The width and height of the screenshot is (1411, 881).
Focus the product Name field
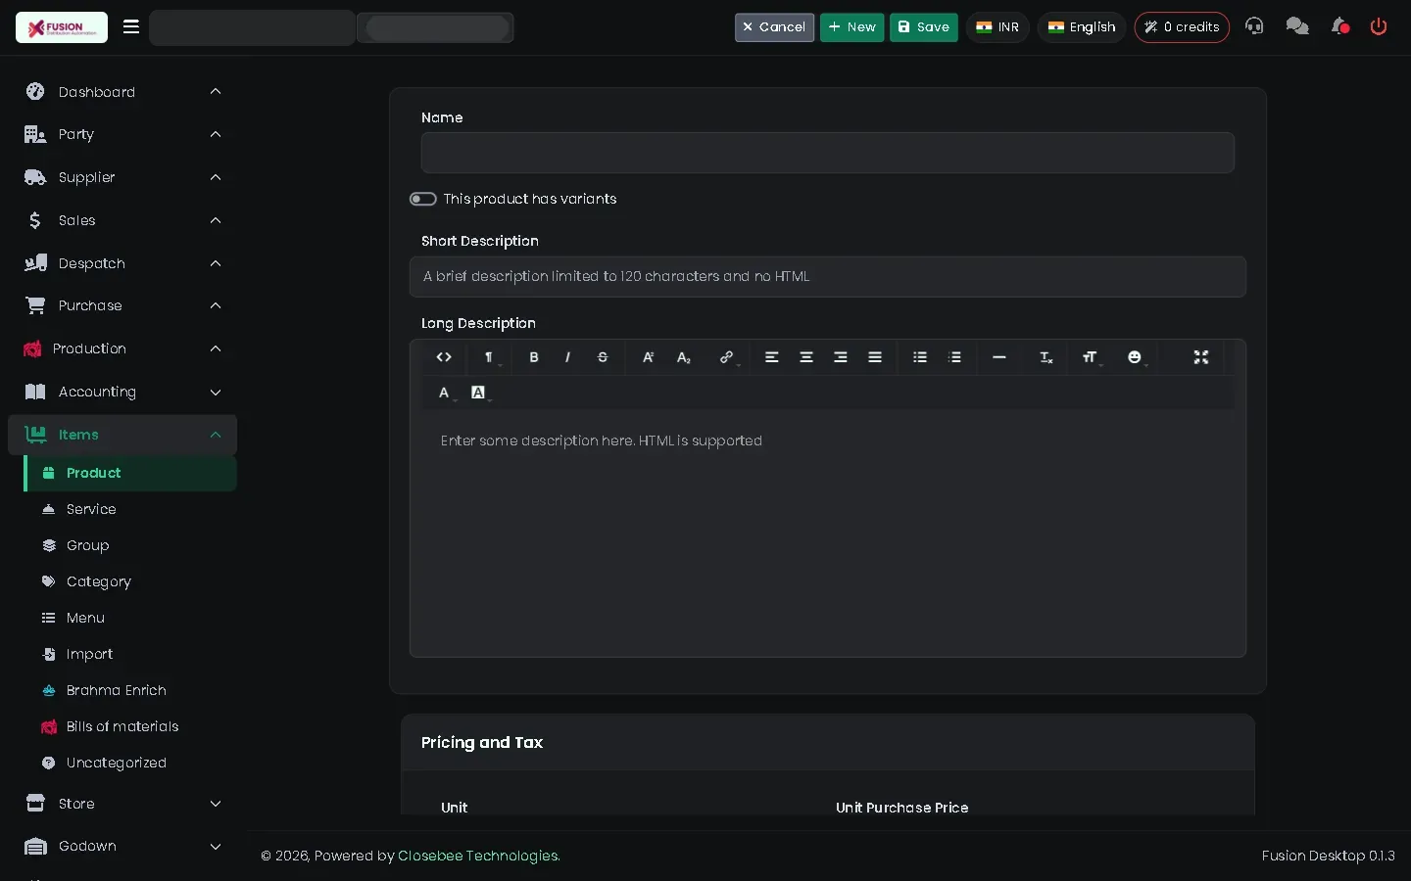click(828, 153)
